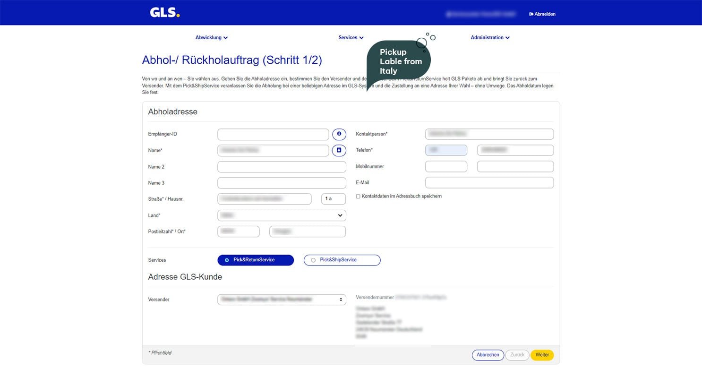The height and width of the screenshot is (368, 702).
Task: Focus the Empfänger-ID input field
Action: coord(273,134)
